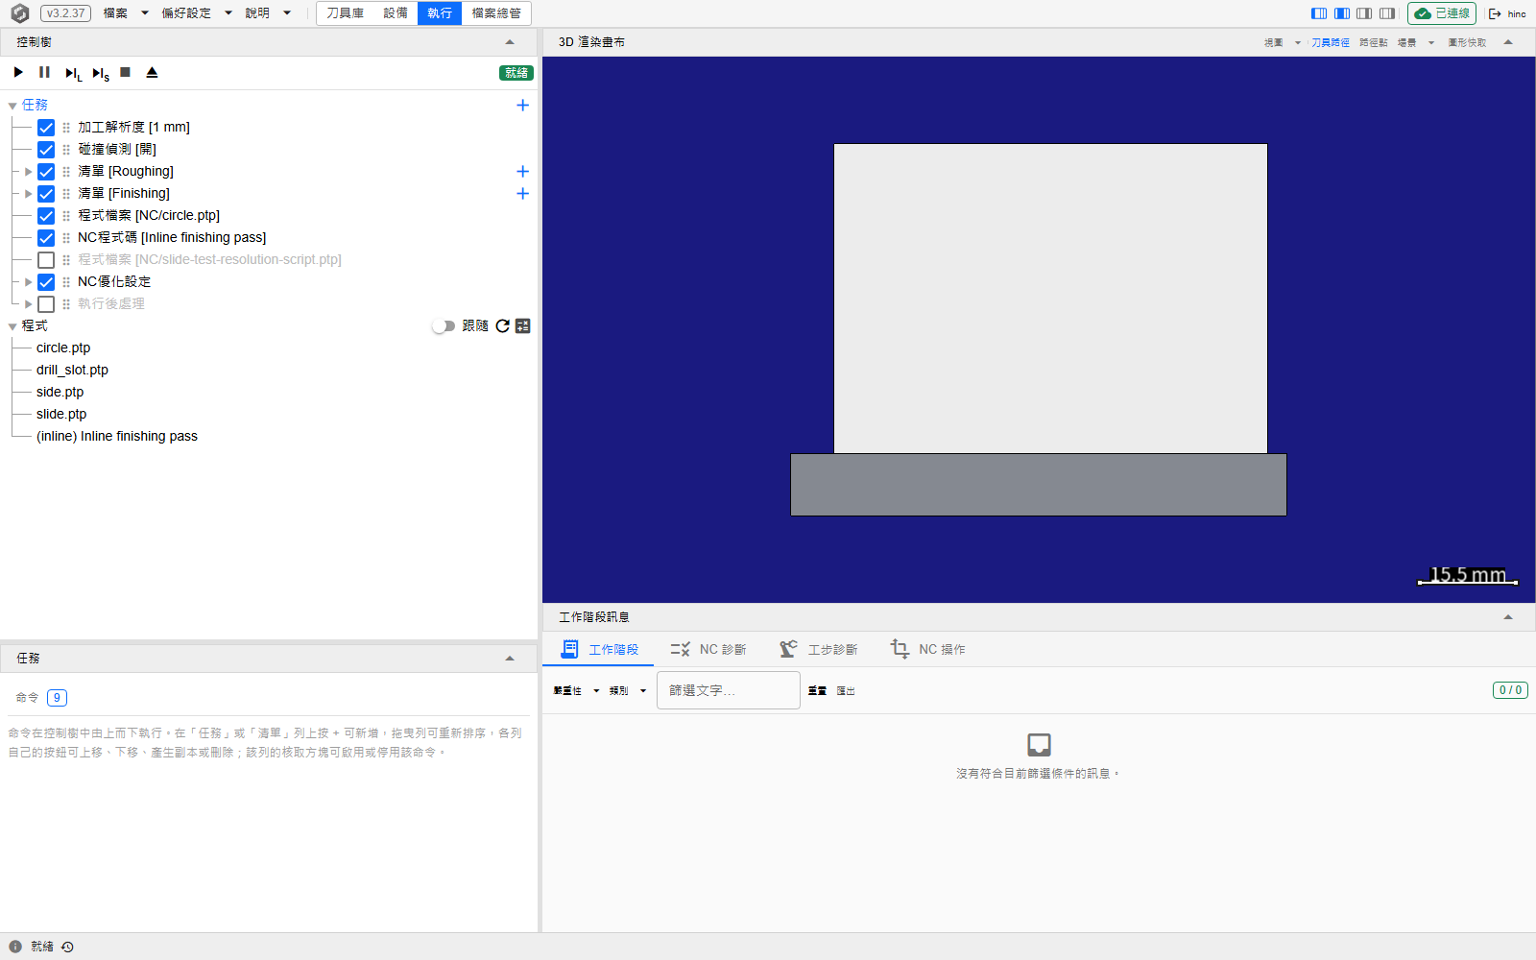Click the 匯出 export button
This screenshot has width=1536, height=960.
(846, 690)
